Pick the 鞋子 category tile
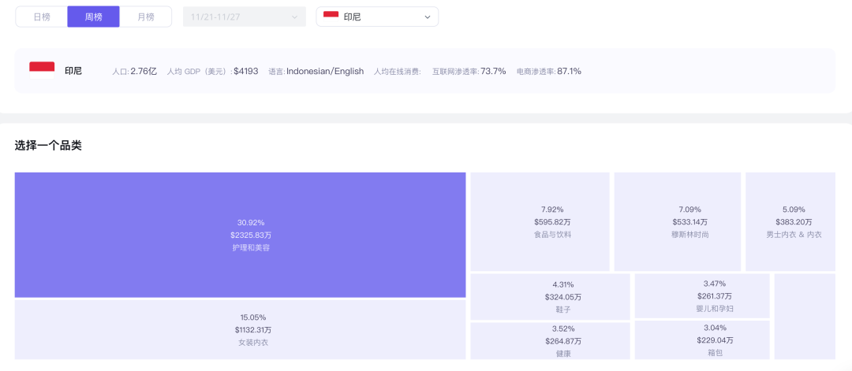Viewport: 852px width, 371px height. [551, 297]
